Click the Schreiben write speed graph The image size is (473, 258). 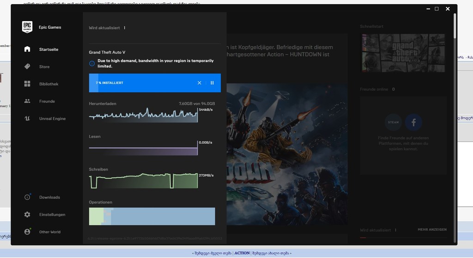point(143,181)
